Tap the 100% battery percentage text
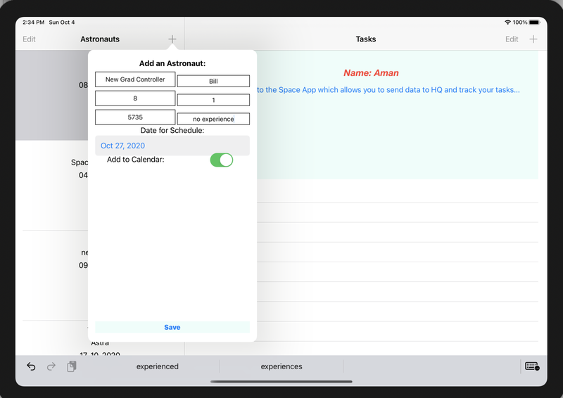This screenshot has width=563, height=398. [x=520, y=23]
